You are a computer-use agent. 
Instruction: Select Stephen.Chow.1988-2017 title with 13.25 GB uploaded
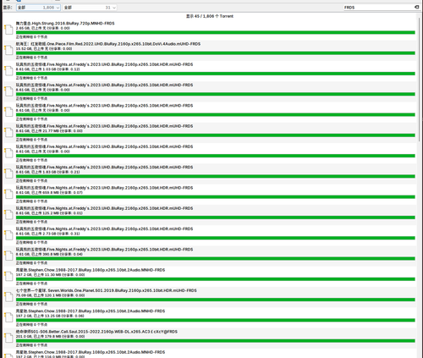pyautogui.click(x=91, y=311)
